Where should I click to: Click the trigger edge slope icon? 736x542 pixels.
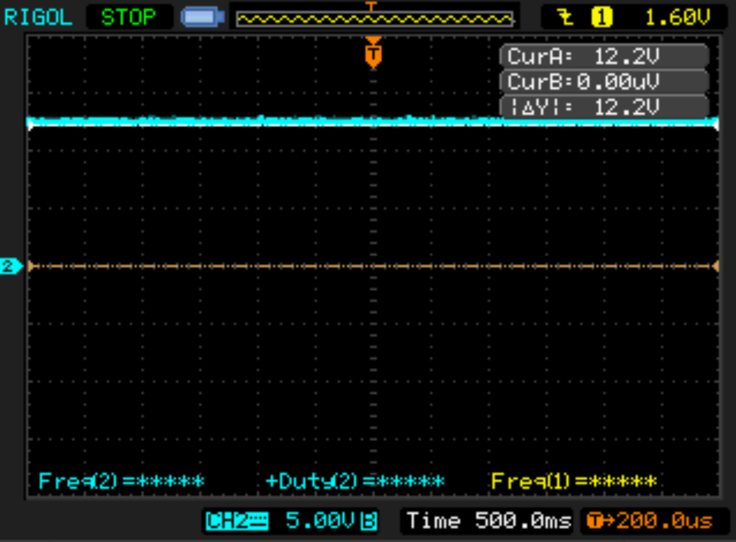[x=567, y=18]
